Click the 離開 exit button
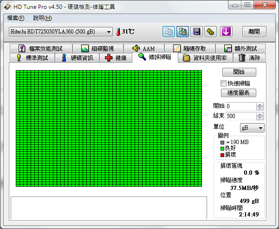The image size is (279, 229). click(x=254, y=32)
